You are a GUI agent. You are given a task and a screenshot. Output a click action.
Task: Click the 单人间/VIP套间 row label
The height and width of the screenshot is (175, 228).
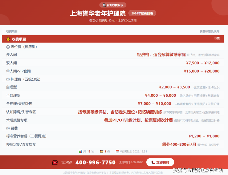click(x=18, y=71)
